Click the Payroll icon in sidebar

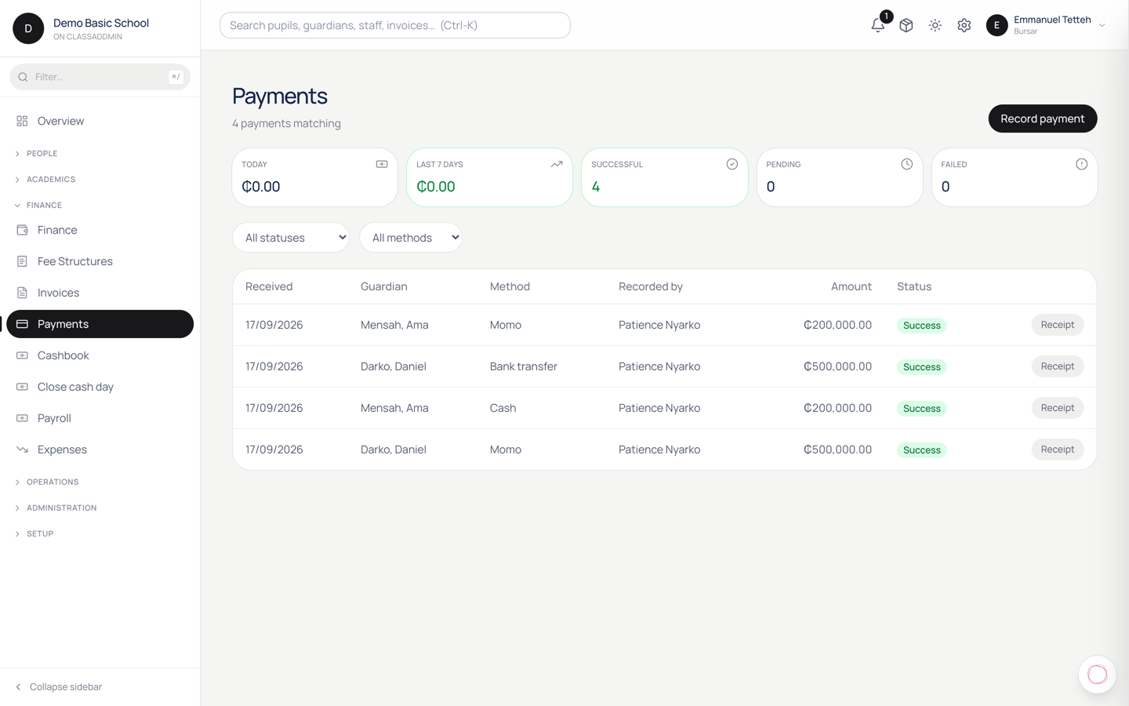(x=22, y=418)
